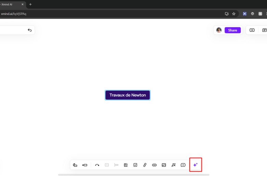This screenshot has height=176, width=267.
Task: Open a new browser tab
Action: (30, 4)
